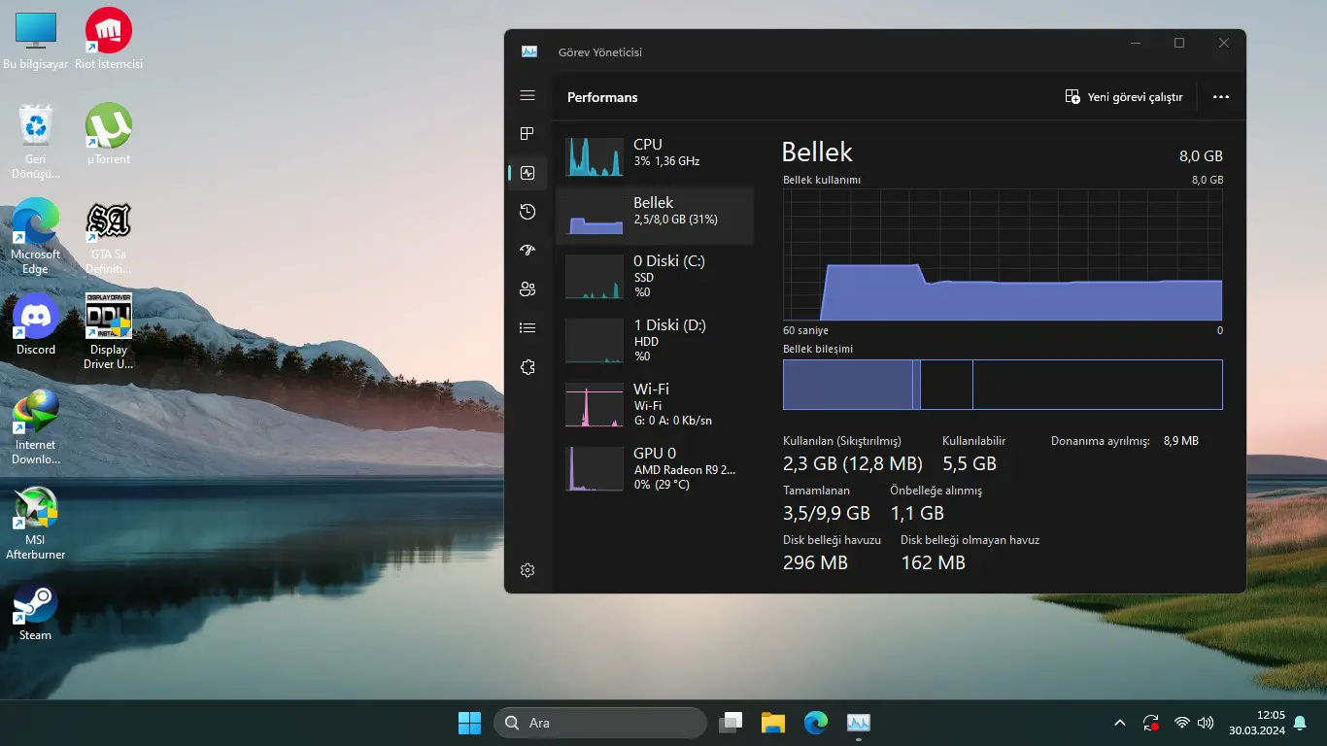1327x746 pixels.
Task: Select the 1 Diski (D:) HDD entry
Action: click(x=655, y=341)
